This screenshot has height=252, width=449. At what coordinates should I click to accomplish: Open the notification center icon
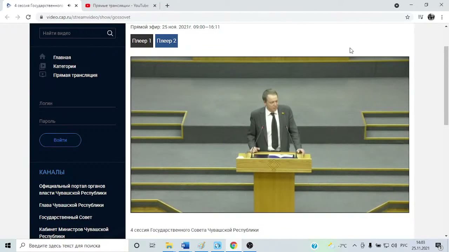(x=438, y=245)
